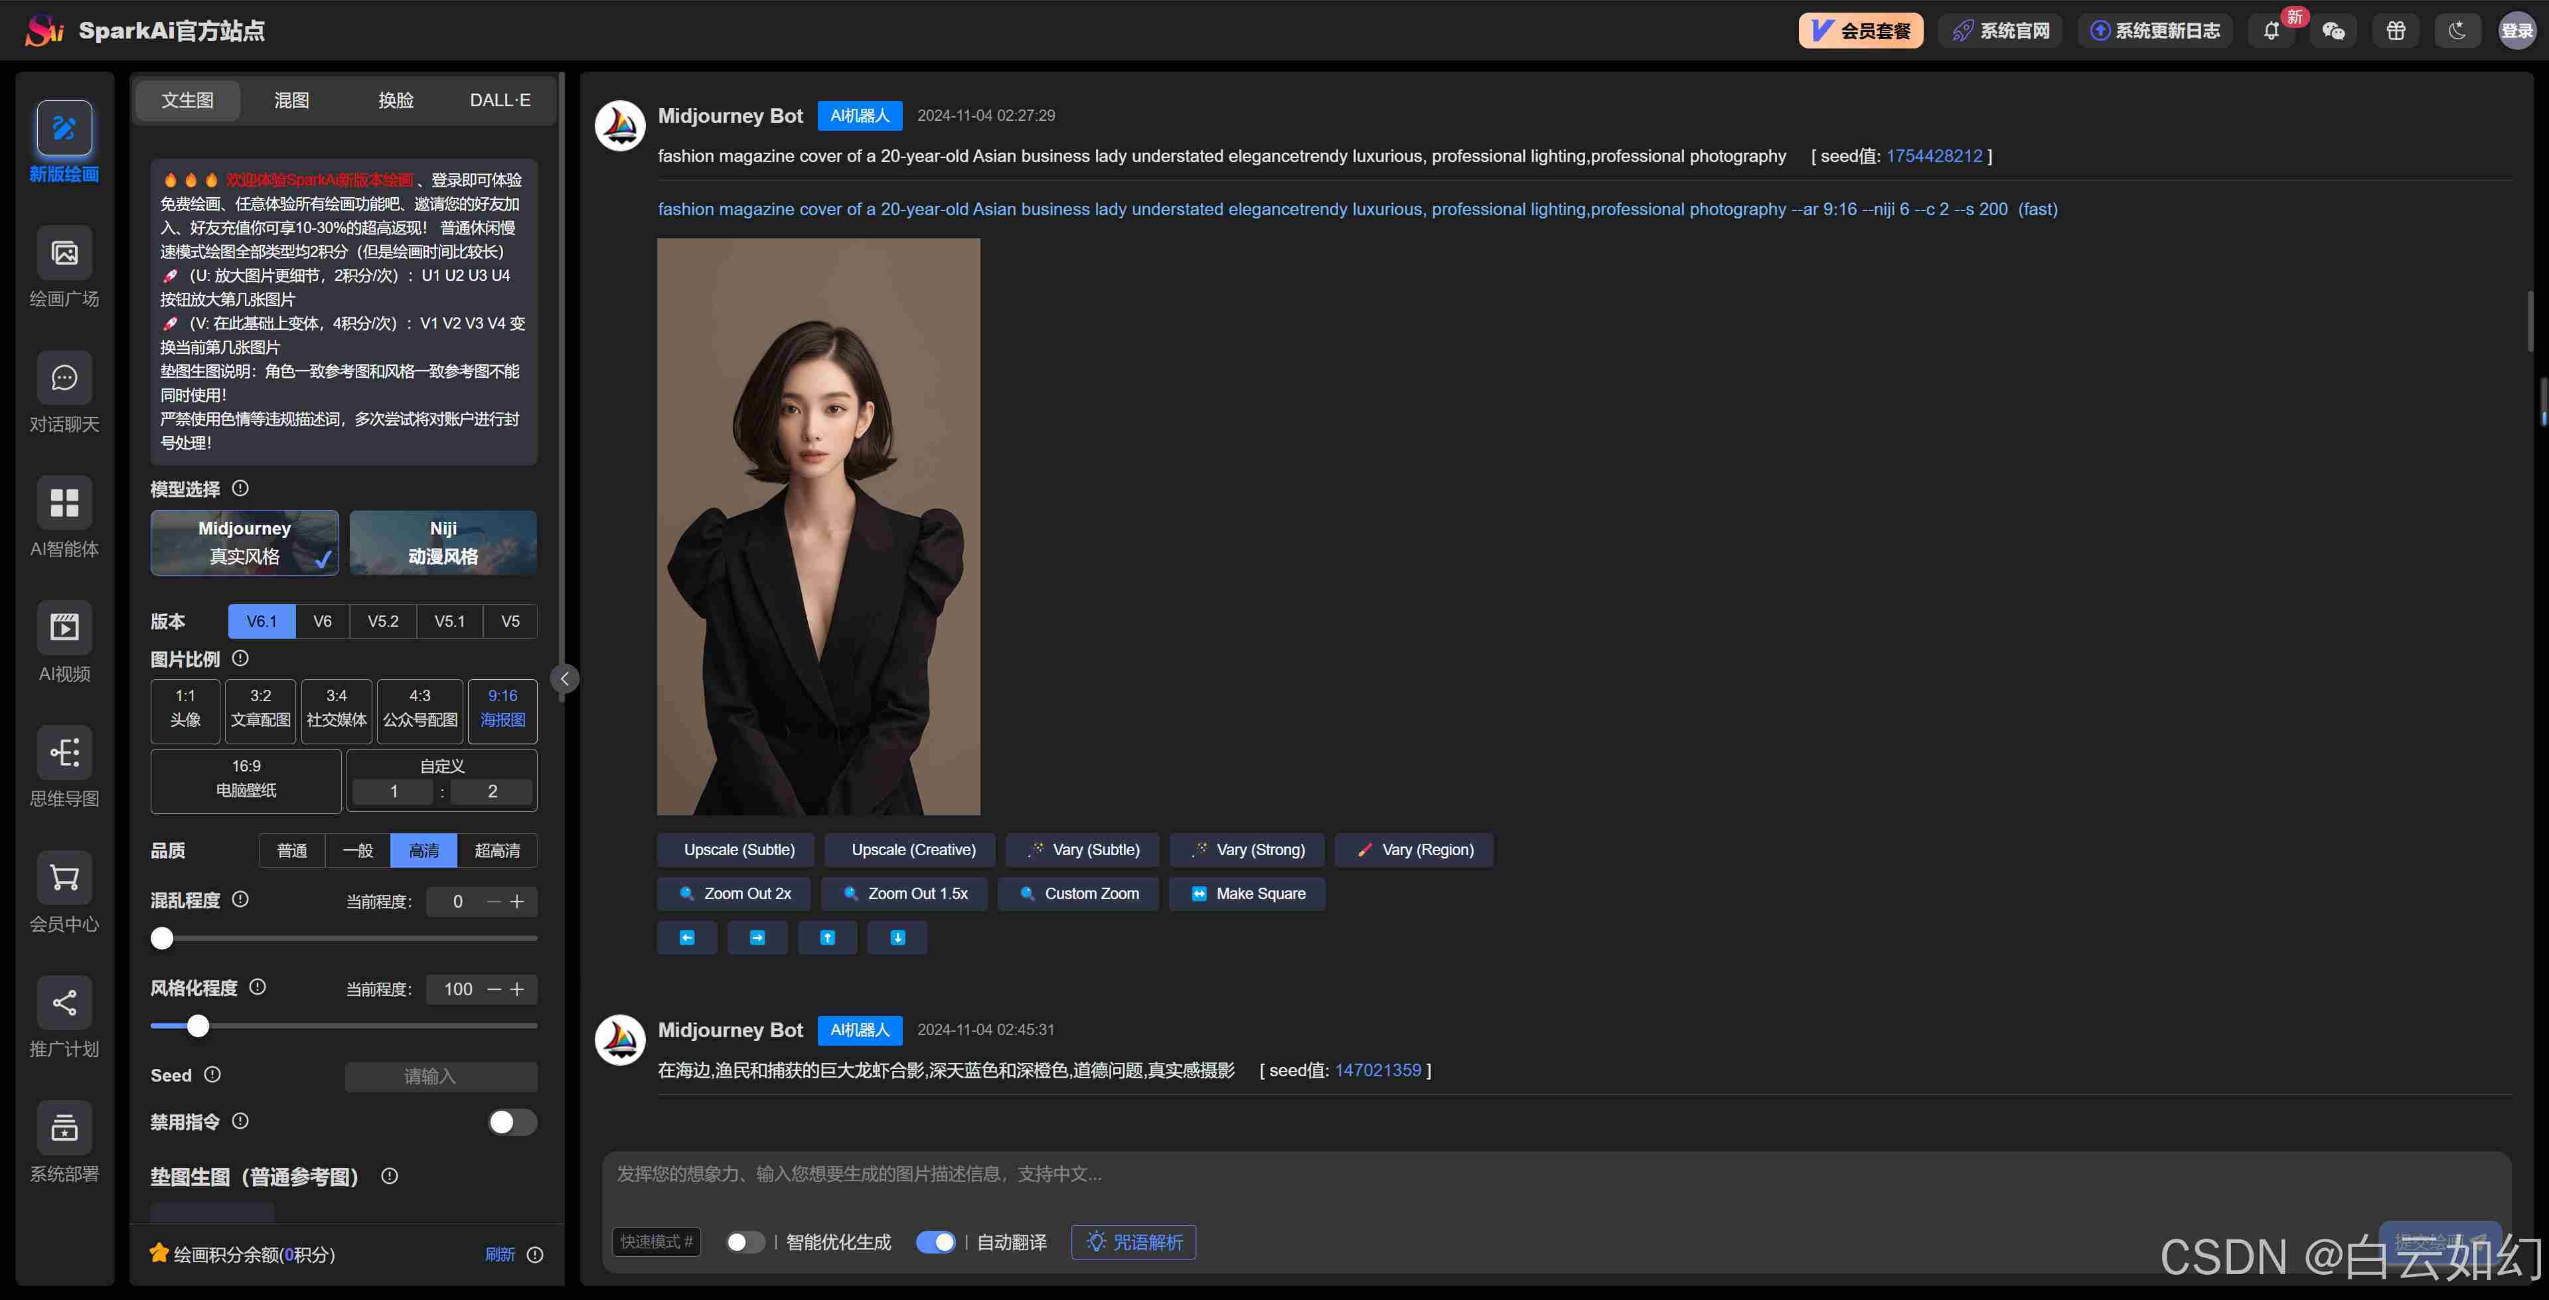
Task: Open the 快速模式 mode selector
Action: (x=656, y=1242)
